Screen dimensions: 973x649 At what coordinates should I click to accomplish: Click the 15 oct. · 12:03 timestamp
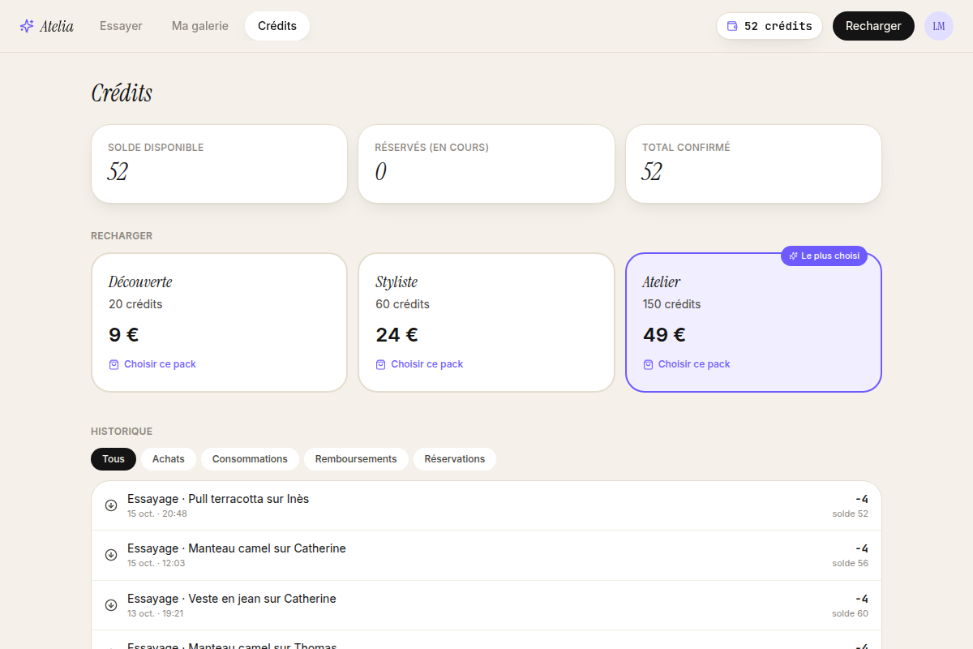coord(156,563)
